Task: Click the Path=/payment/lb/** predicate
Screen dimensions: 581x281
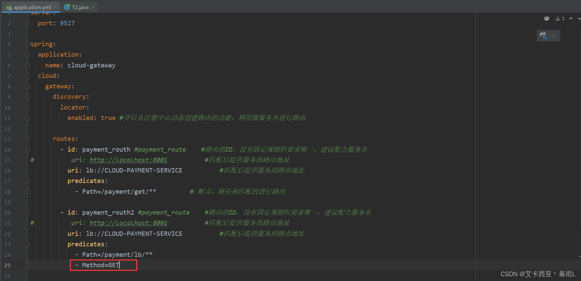Action: tap(117, 255)
